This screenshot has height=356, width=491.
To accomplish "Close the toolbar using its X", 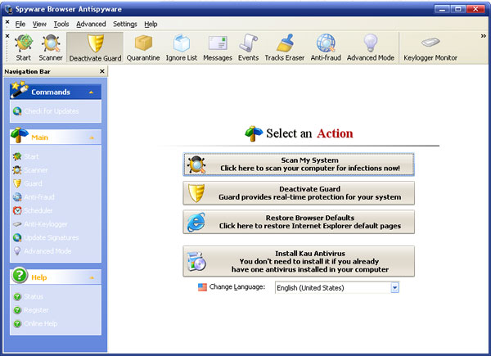I will pos(7,36).
